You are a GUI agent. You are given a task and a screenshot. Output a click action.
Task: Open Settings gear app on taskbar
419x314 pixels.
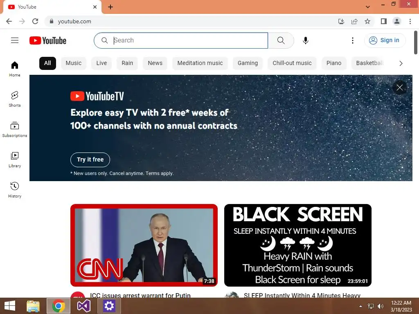pos(109,306)
